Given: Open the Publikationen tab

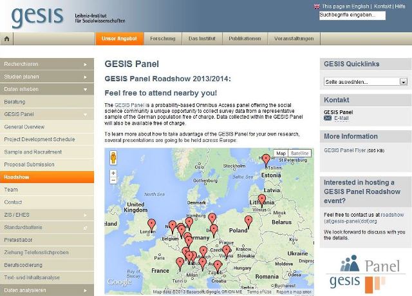Looking at the screenshot, I should (245, 39).
